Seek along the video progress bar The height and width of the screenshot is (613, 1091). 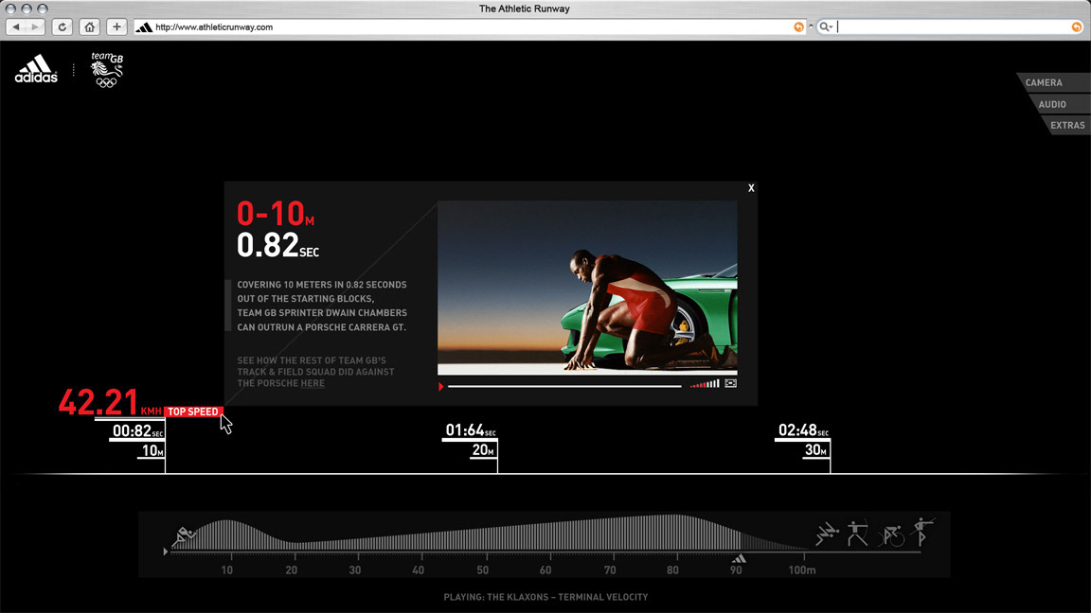(564, 386)
